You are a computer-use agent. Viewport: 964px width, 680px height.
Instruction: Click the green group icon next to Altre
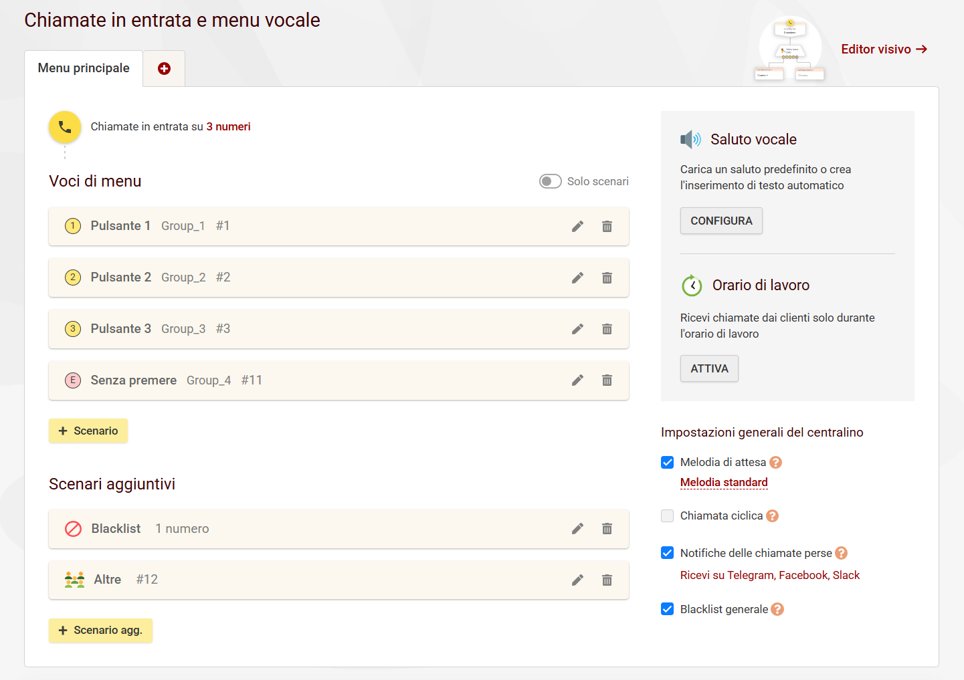[x=74, y=579]
